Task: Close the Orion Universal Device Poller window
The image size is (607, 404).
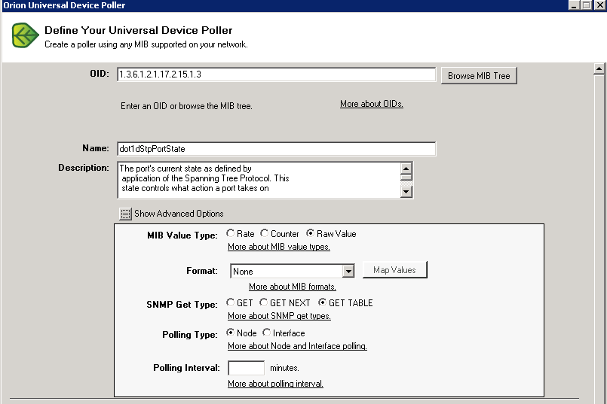Action: pyautogui.click(x=600, y=5)
